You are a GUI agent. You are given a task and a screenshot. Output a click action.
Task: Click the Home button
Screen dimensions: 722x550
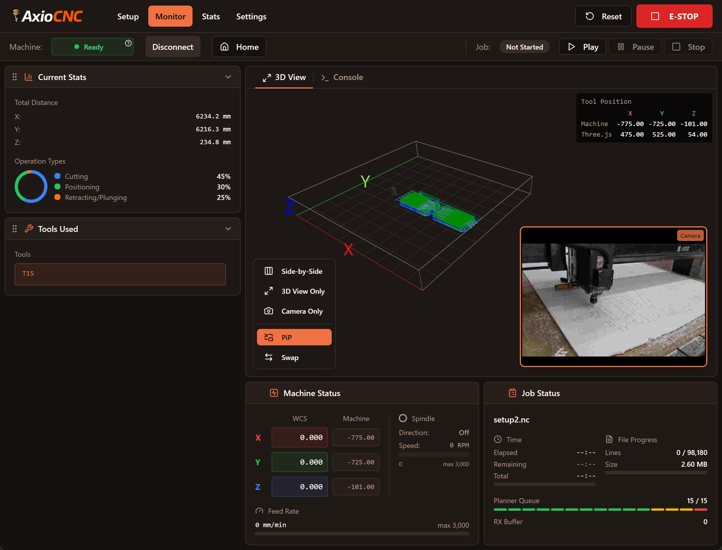coord(239,47)
